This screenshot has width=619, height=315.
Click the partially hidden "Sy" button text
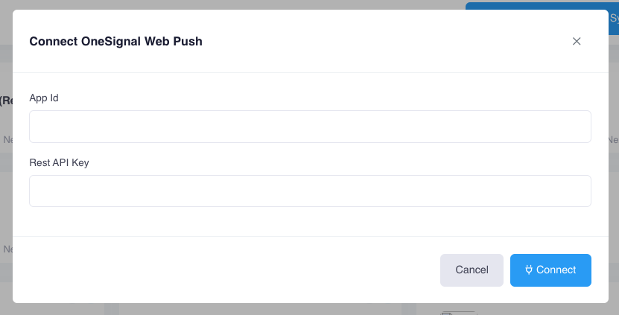click(614, 17)
